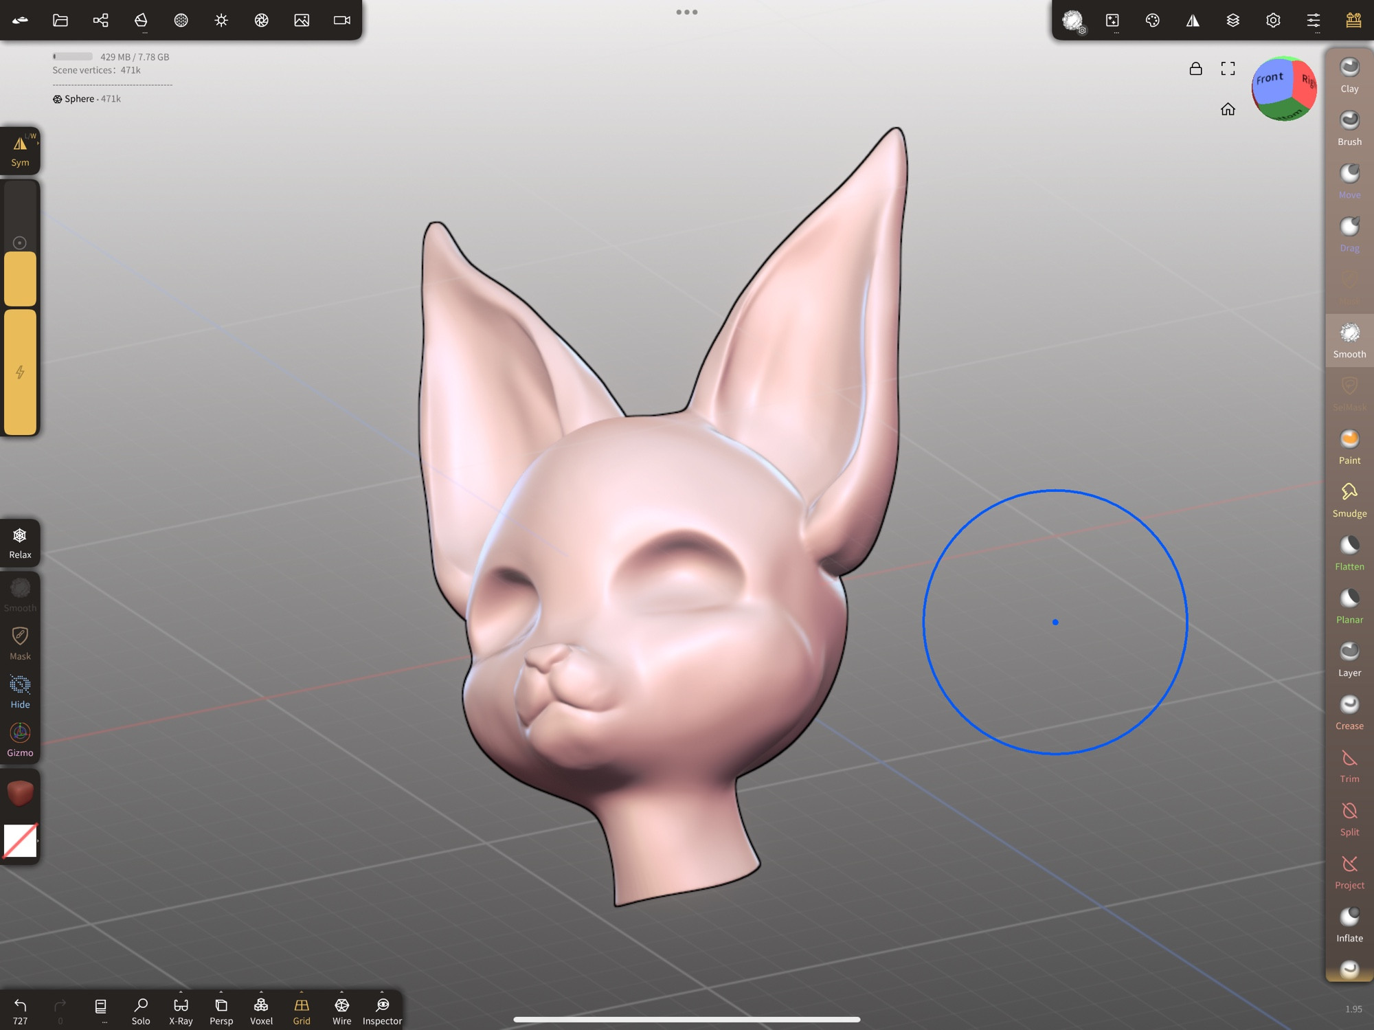Open the Topology menu

tap(141, 21)
